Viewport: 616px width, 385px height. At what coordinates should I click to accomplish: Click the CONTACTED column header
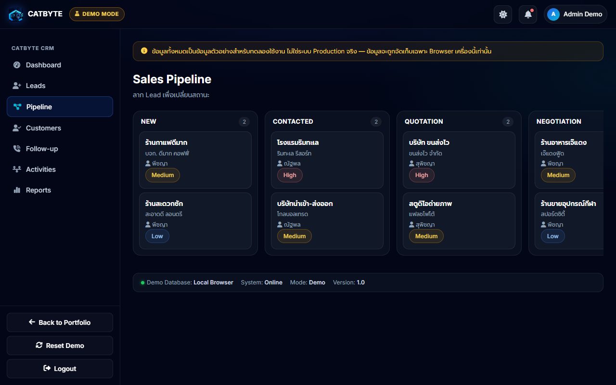coord(293,121)
